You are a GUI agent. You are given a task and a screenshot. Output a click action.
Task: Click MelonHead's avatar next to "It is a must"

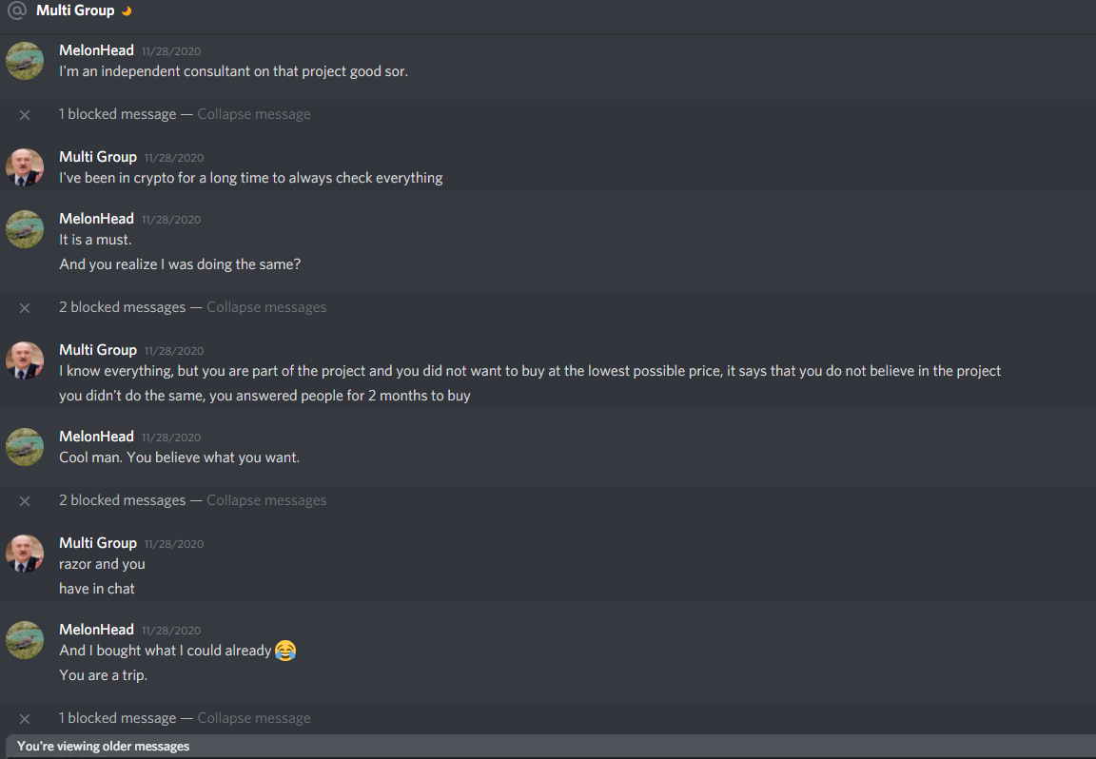tap(25, 229)
